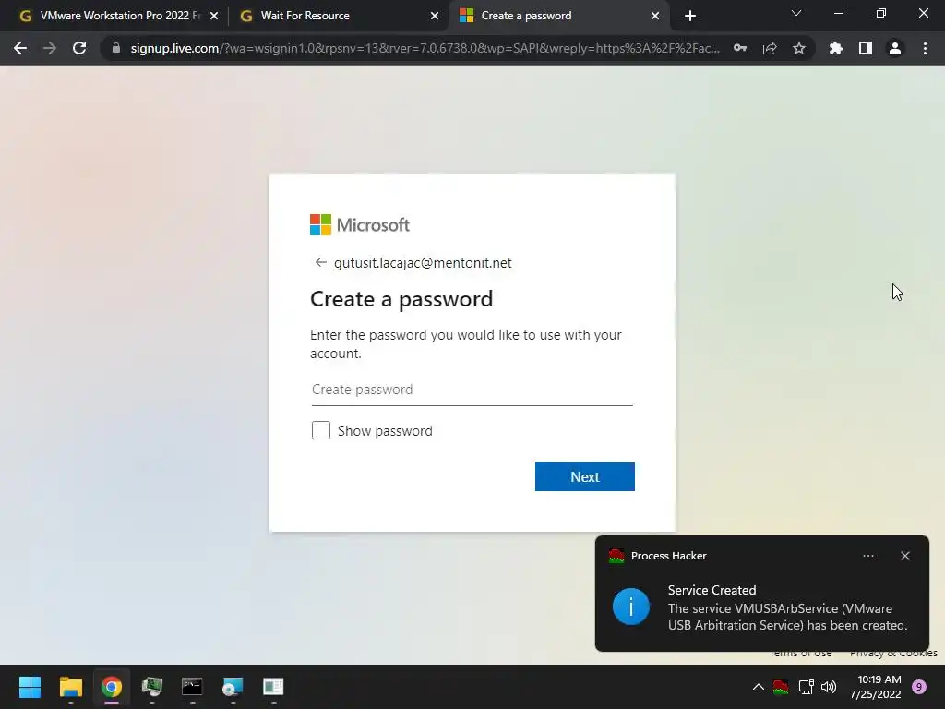Open File Explorer from taskbar
Screen dimensions: 945x709
point(70,687)
